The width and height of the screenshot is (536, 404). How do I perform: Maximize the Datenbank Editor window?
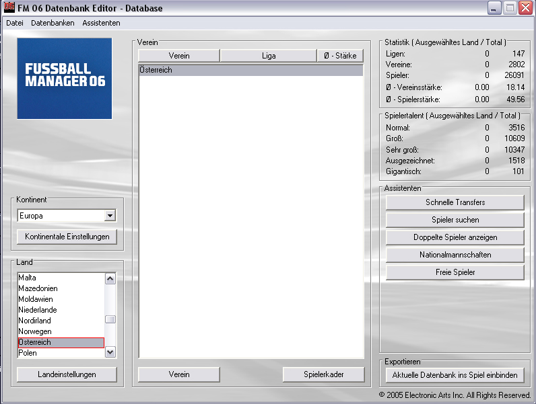coord(510,8)
